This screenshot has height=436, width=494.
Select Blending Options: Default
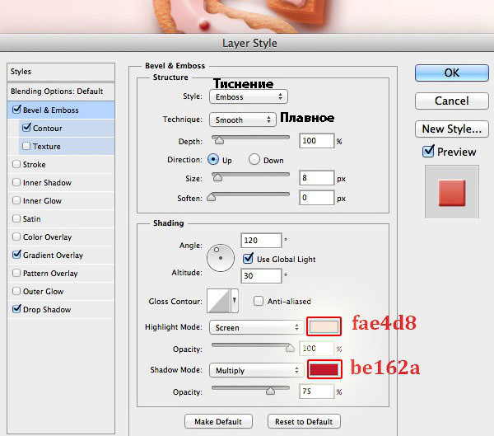pyautogui.click(x=61, y=91)
